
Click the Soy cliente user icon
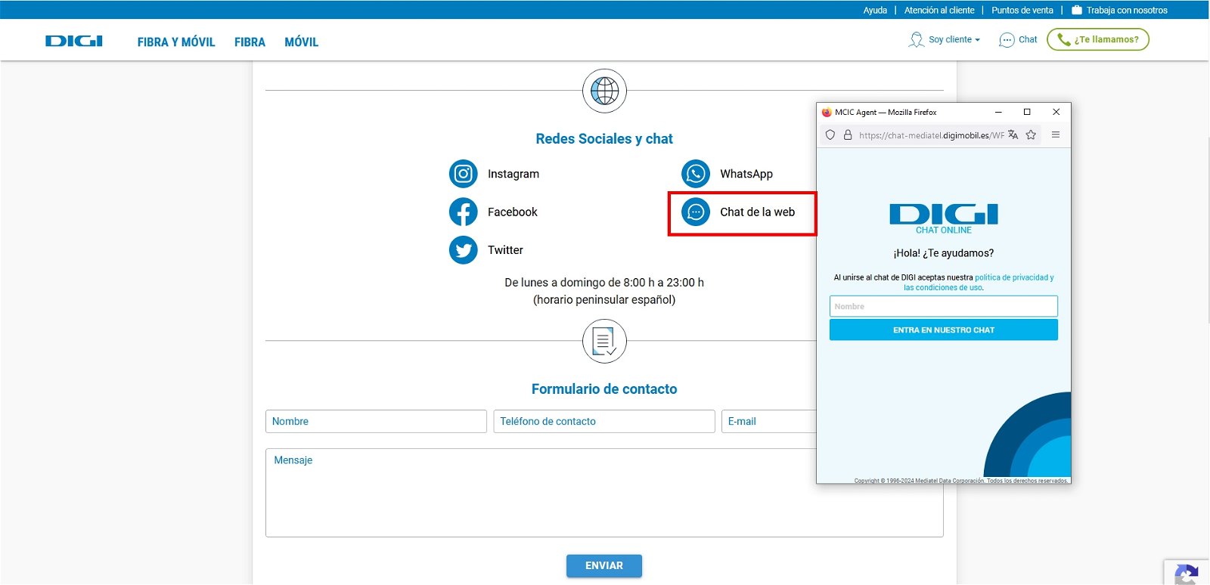pyautogui.click(x=916, y=39)
